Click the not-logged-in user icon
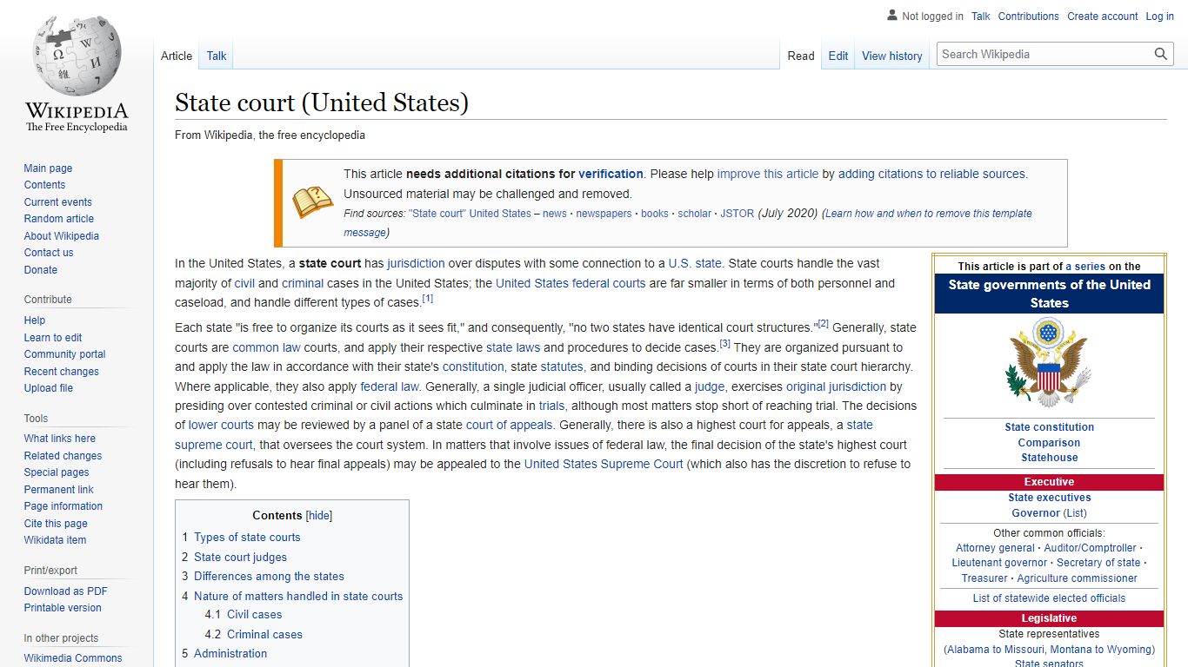Viewport: 1188px width, 667px height. point(892,16)
